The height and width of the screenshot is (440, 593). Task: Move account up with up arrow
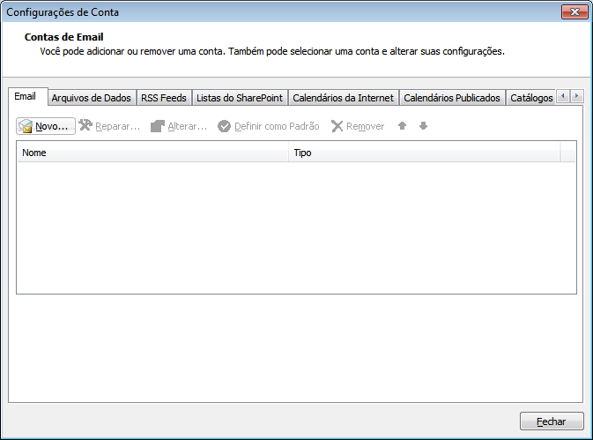(x=402, y=126)
